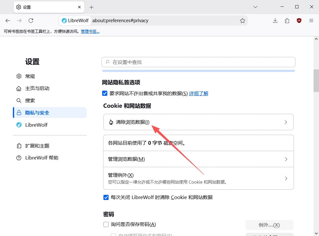Toggle 询问是否保存密码 checkbox
Image resolution: width=319 pixels, height=236 pixels.
(106, 224)
